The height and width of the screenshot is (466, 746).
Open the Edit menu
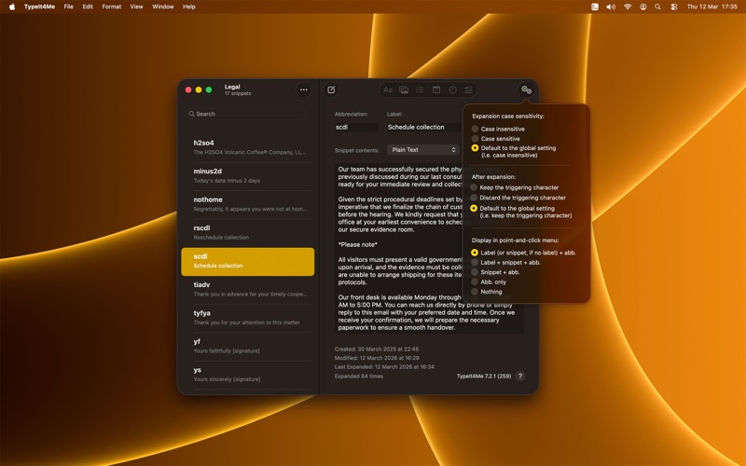pyautogui.click(x=88, y=7)
